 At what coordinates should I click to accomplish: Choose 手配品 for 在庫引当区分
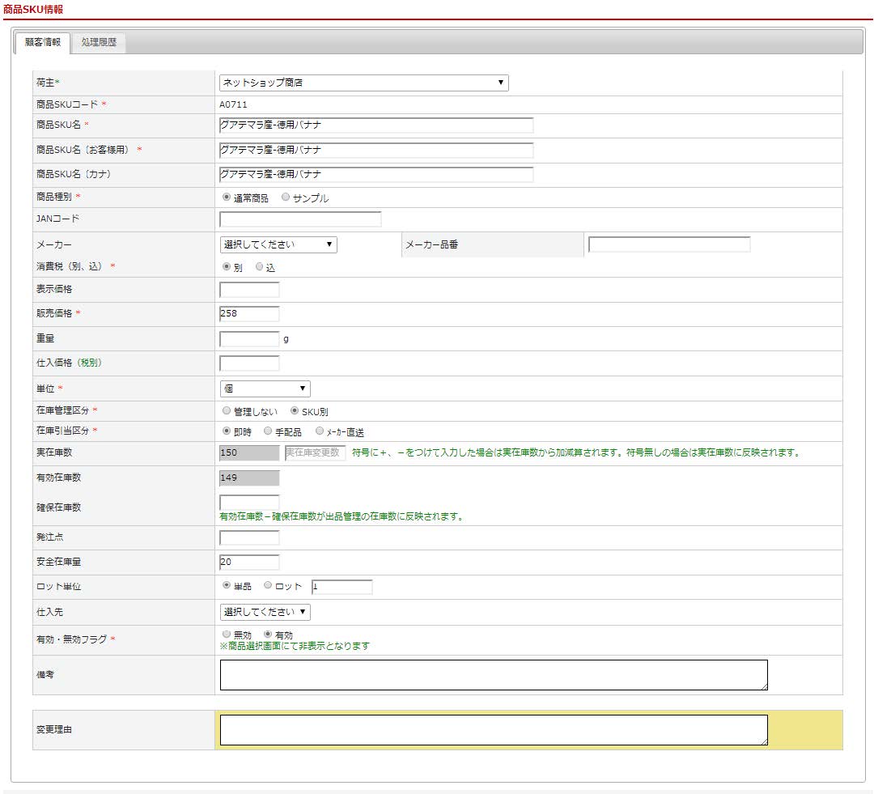point(269,431)
